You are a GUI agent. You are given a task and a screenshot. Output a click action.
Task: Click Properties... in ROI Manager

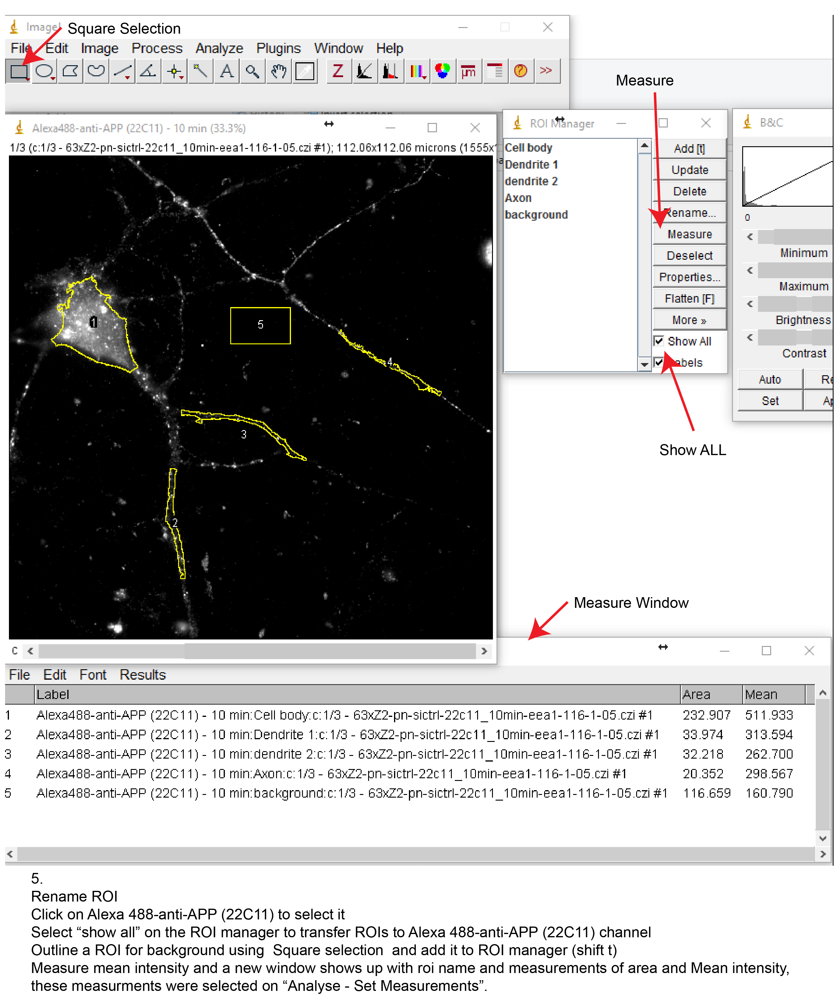689,277
